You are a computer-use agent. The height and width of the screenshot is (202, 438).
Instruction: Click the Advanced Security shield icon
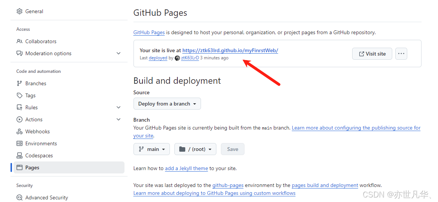[19, 197]
